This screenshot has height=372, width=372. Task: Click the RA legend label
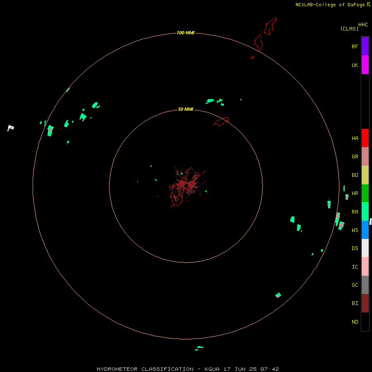coord(355,212)
